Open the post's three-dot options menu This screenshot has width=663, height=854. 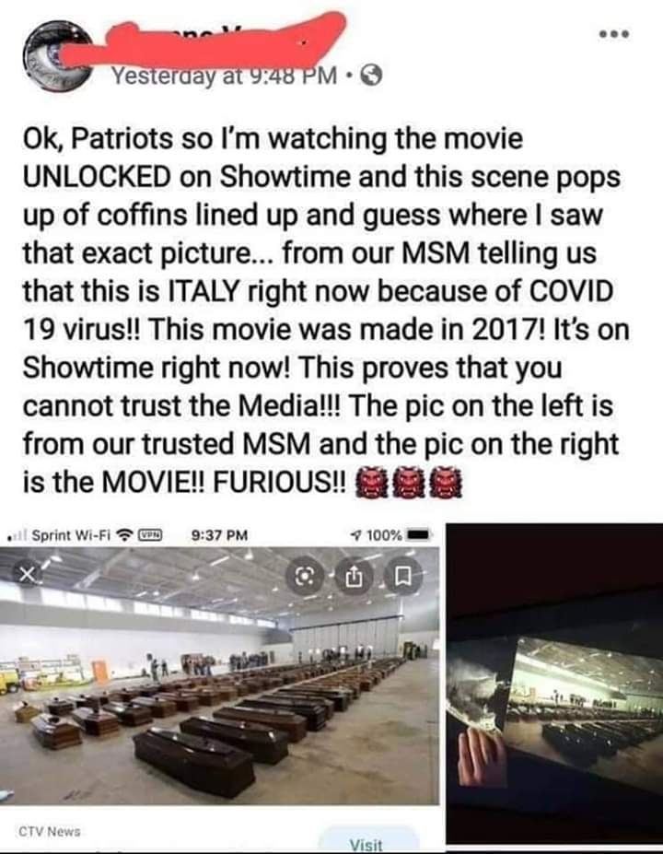(613, 34)
